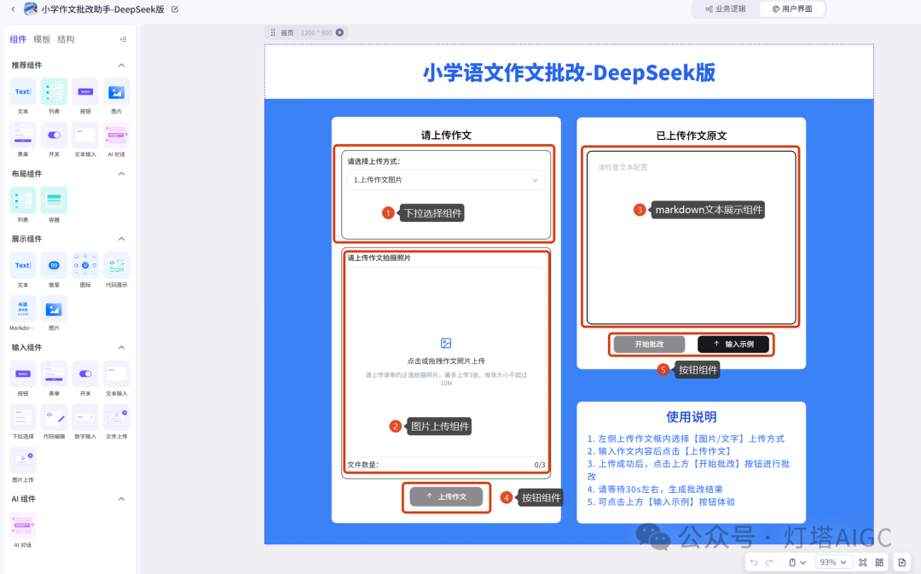The height and width of the screenshot is (574, 921).
Task: Switch to the 结构 tab
Action: (x=66, y=39)
